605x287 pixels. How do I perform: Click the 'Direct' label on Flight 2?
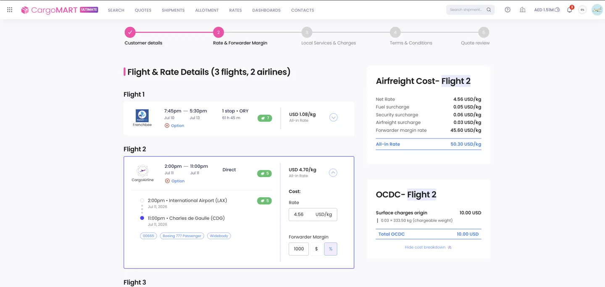click(229, 170)
